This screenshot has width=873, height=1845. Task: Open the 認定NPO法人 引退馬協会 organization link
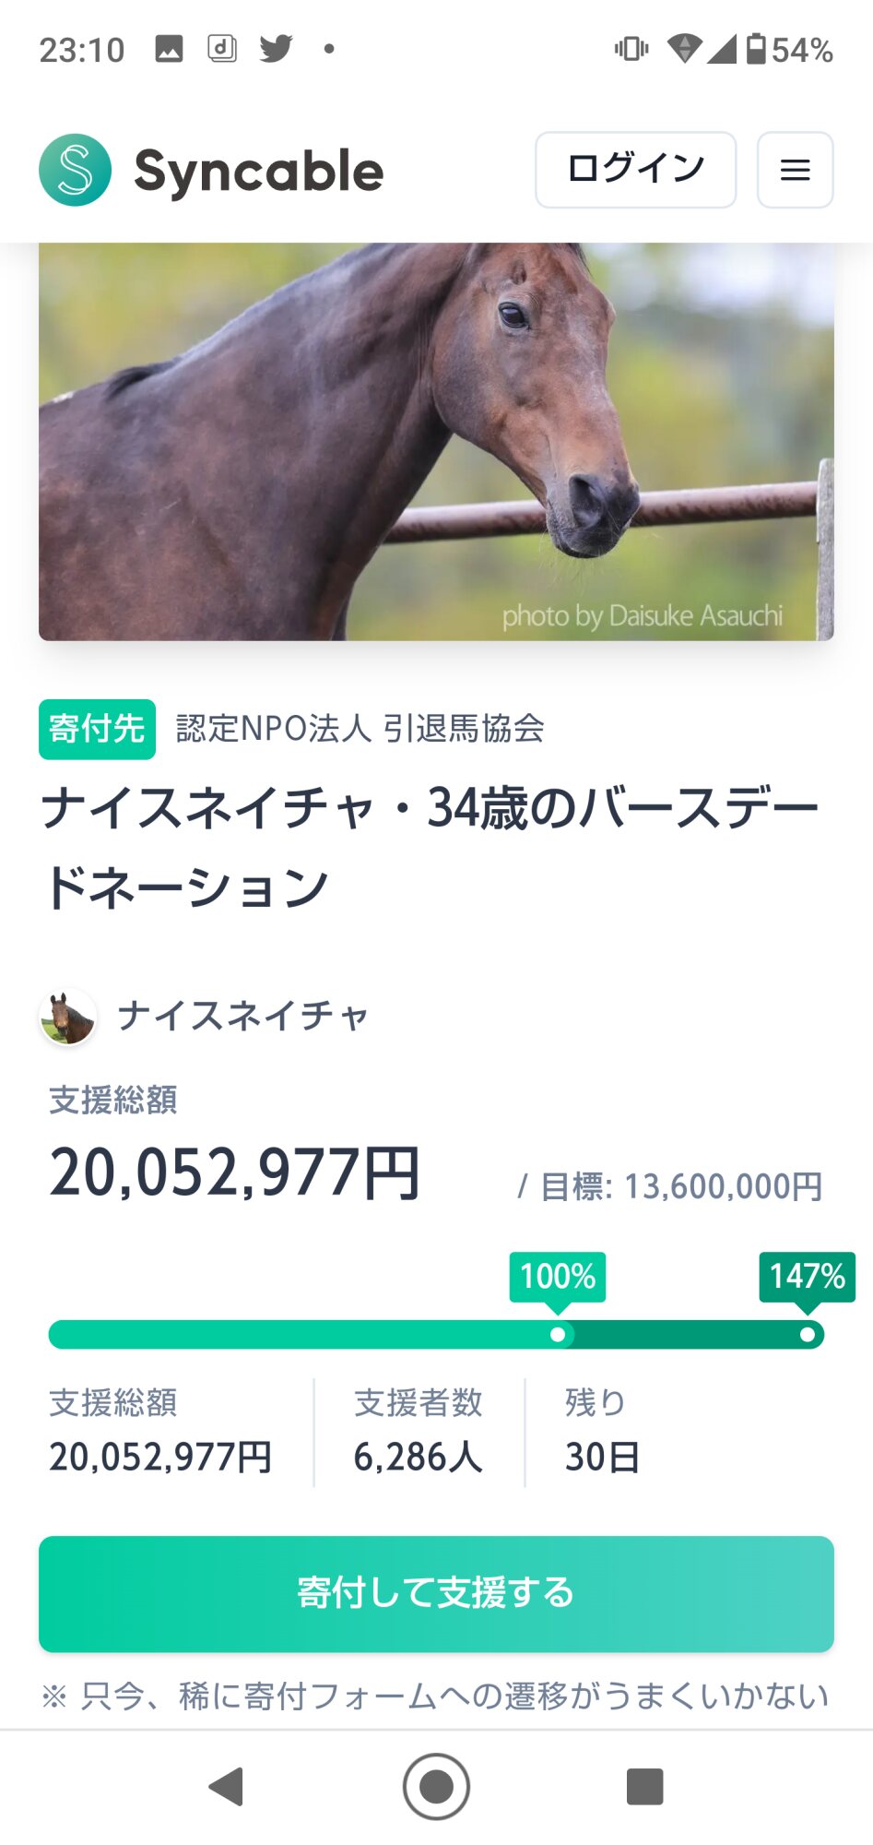point(360,729)
